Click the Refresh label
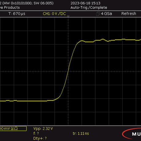This screenshot has height=141, width=141. 129,13
